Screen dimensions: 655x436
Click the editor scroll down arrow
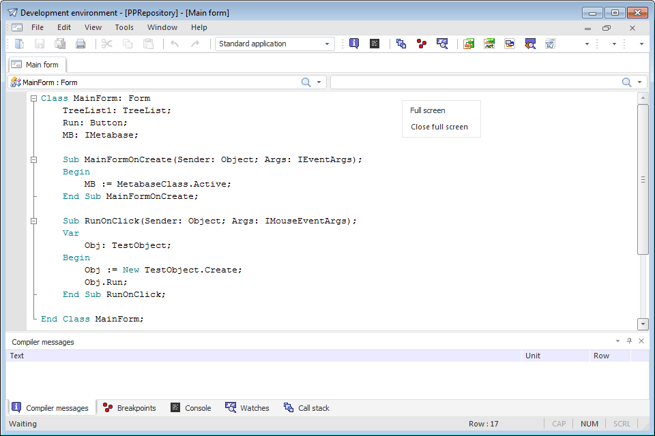point(643,324)
